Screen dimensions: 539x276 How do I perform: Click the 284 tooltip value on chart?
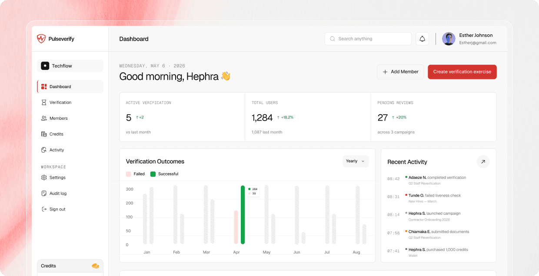click(x=255, y=189)
